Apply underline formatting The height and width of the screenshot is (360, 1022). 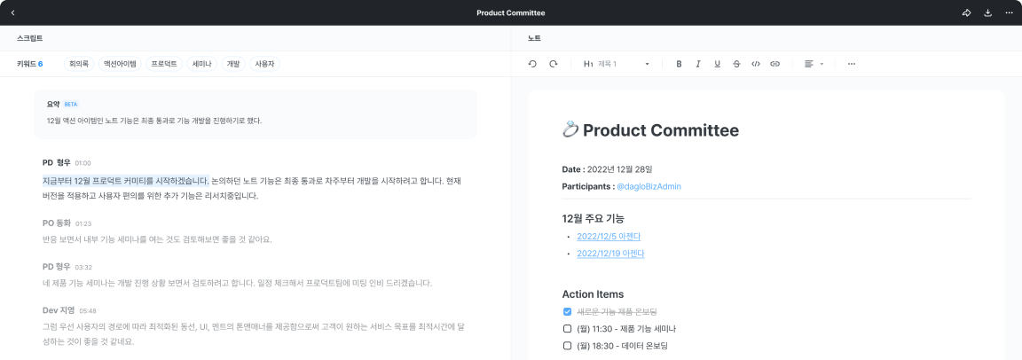pos(717,64)
